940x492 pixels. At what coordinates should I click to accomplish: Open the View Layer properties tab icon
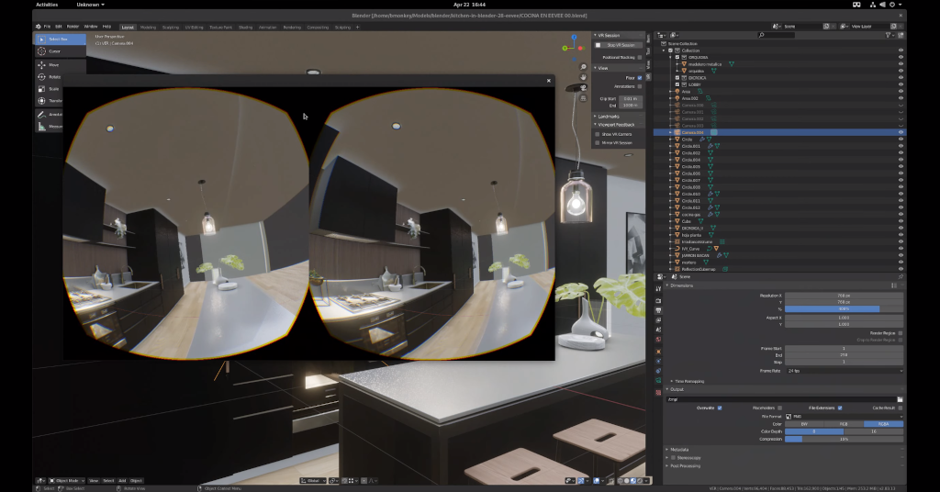(x=658, y=320)
